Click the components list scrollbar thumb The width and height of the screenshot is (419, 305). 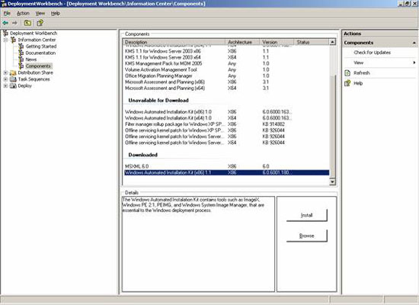click(x=332, y=126)
